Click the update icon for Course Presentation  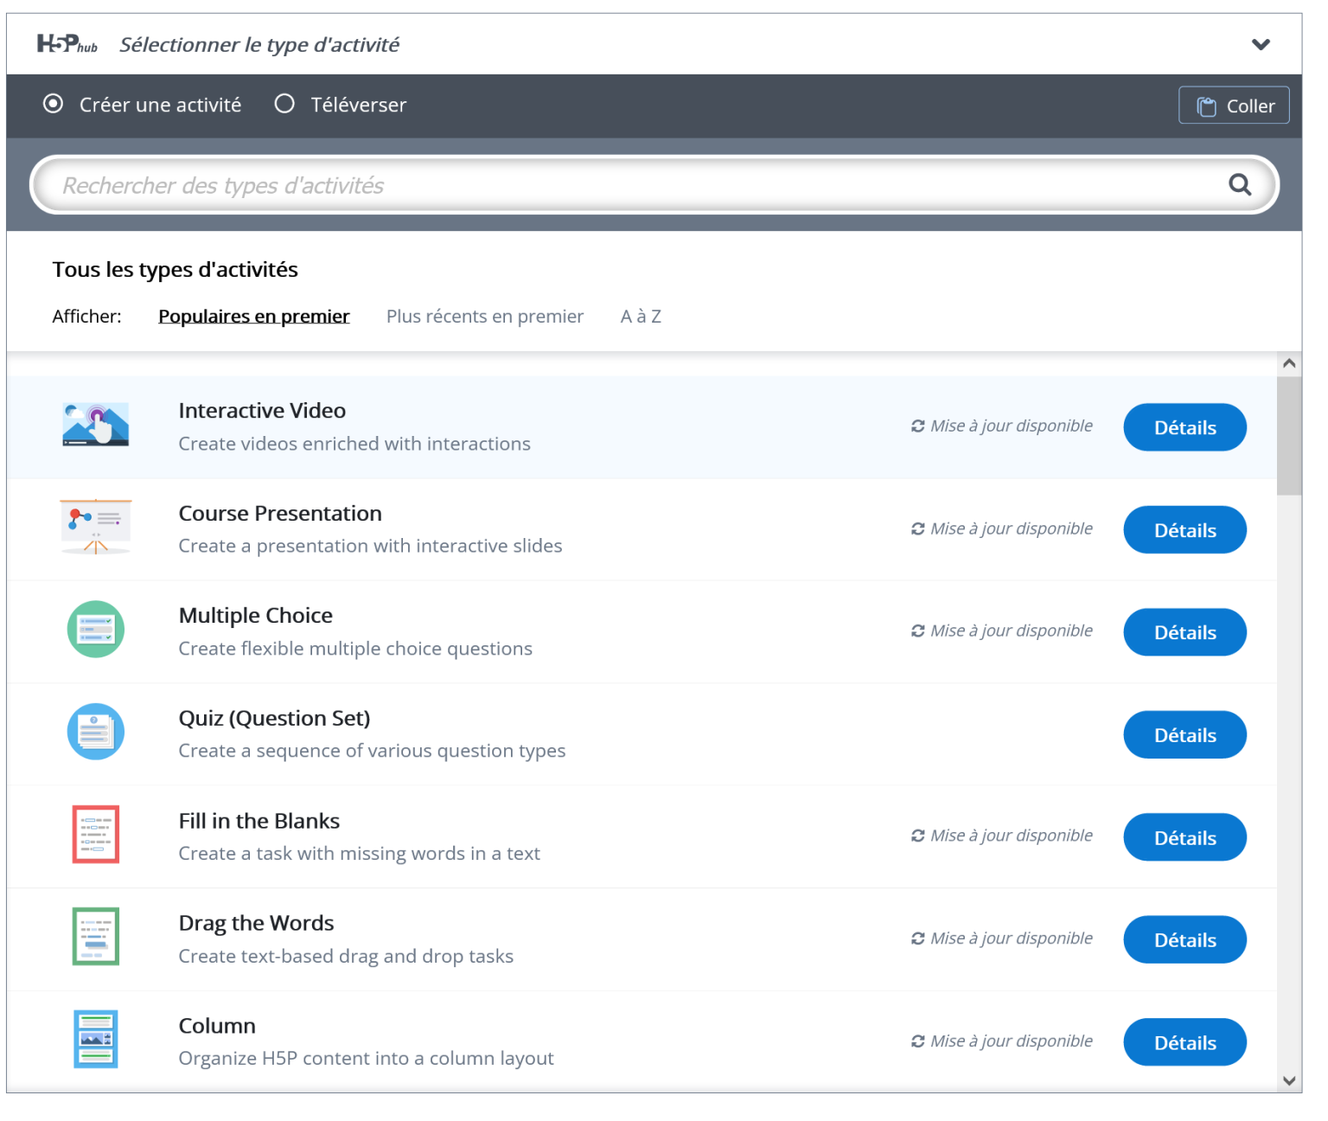pyautogui.click(x=918, y=528)
